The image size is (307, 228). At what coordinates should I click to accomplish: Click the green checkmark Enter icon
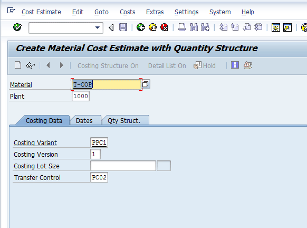17,27
